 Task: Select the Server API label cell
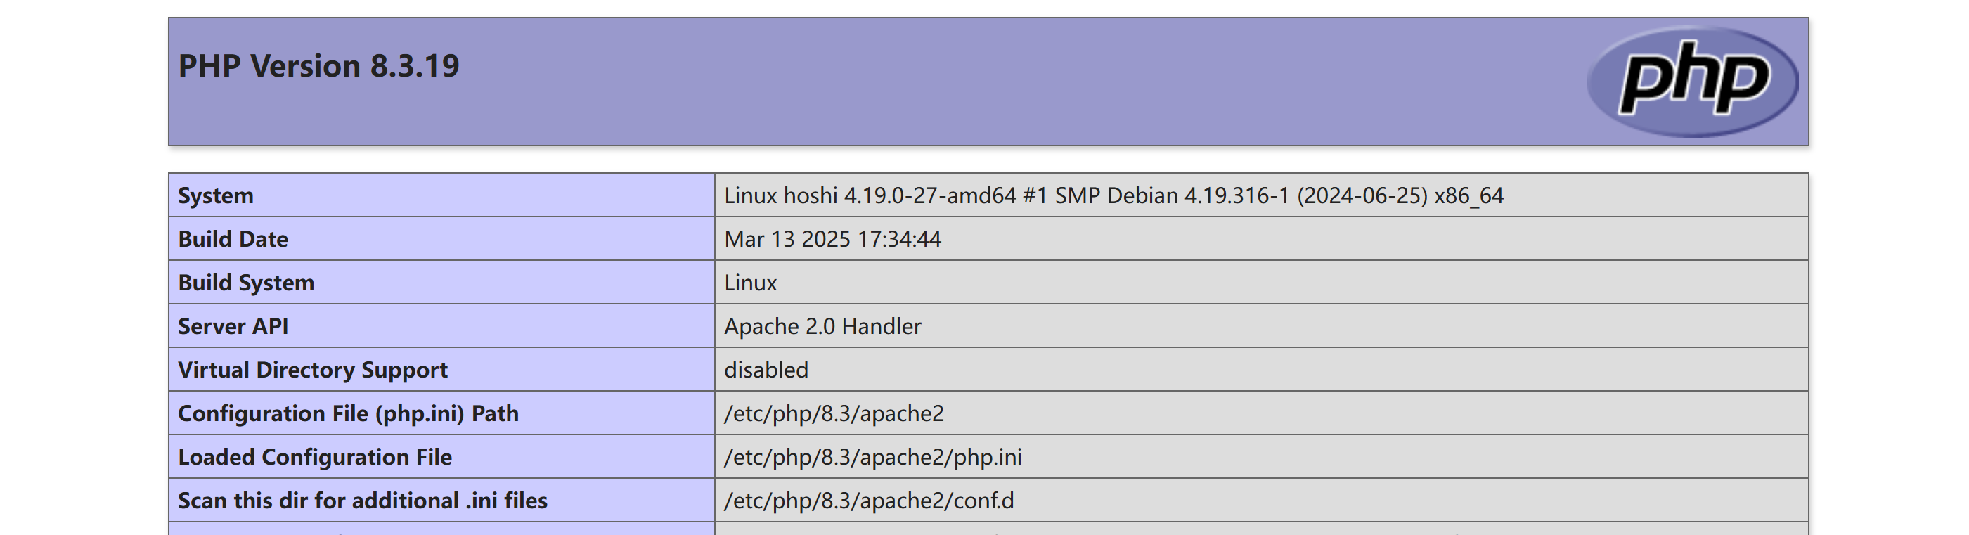click(441, 326)
